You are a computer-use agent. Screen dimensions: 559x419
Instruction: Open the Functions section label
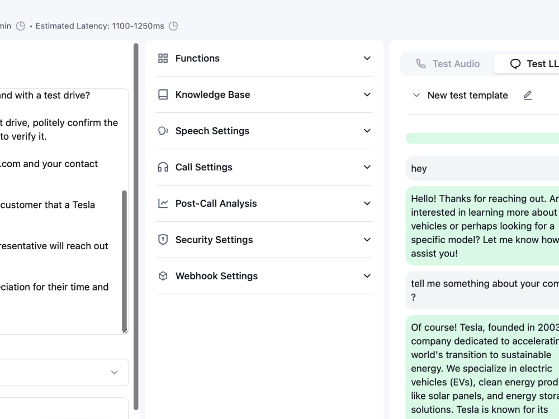[197, 59]
